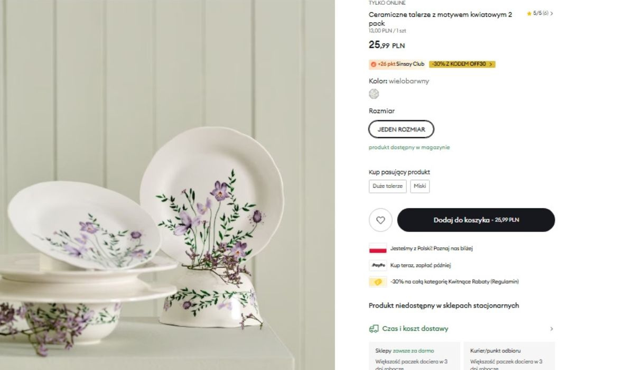Click the PayPo payment icon
Screen dimensions: 634x370
pyautogui.click(x=378, y=265)
